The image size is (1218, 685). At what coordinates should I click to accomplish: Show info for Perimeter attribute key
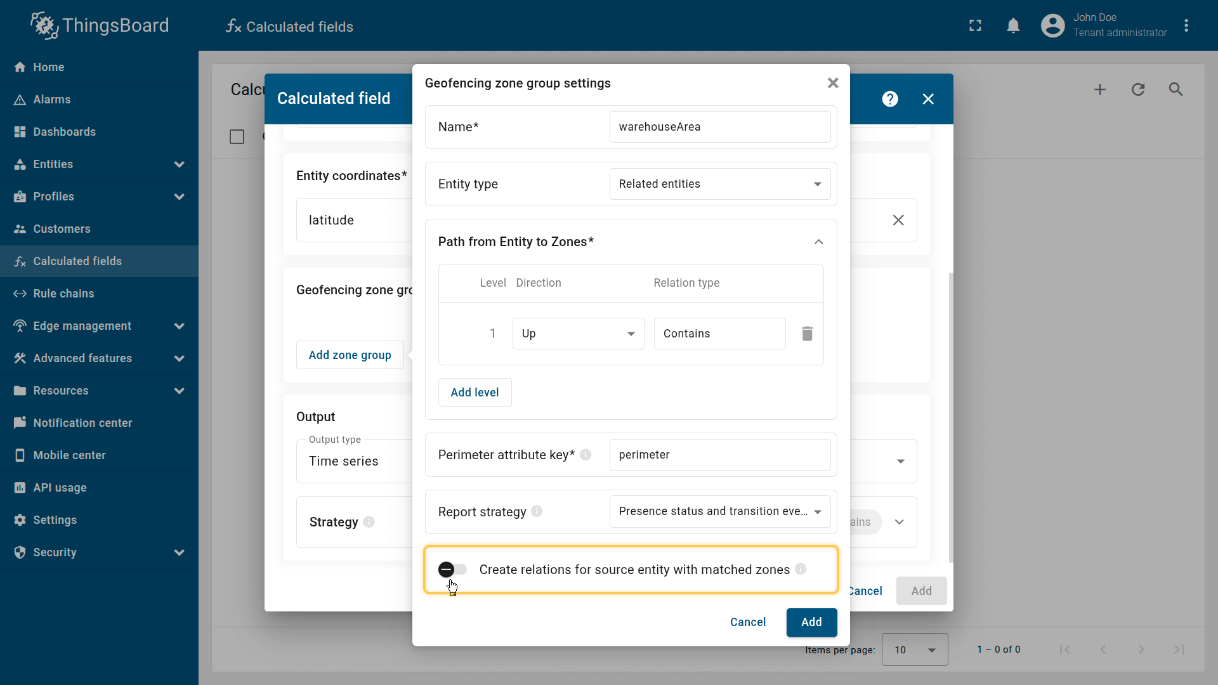(586, 455)
